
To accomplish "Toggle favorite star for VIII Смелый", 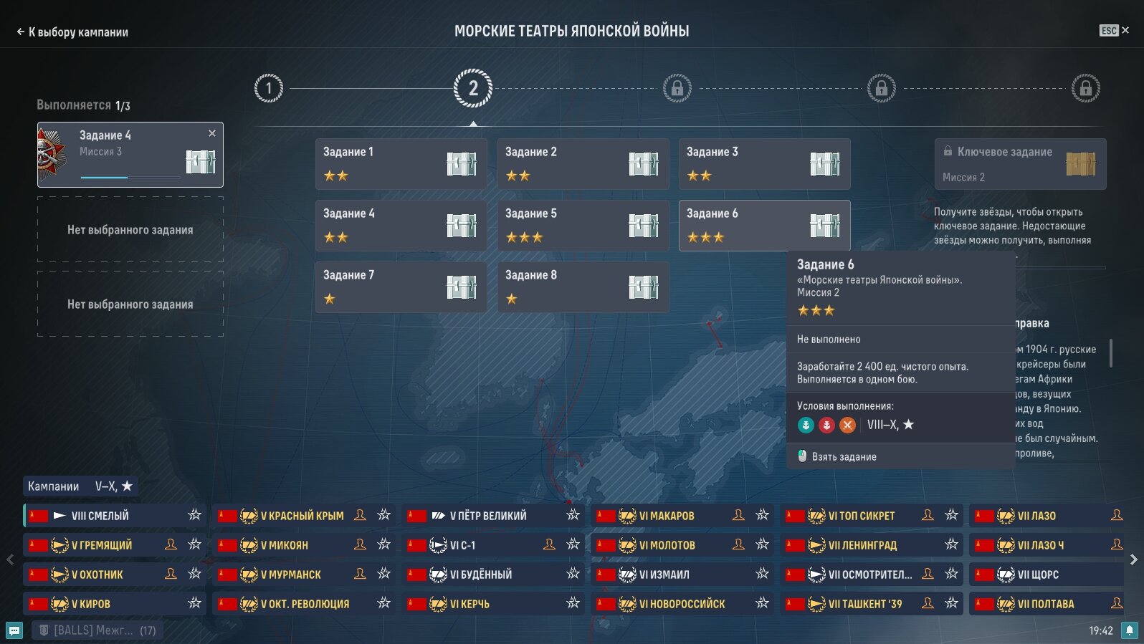I will 194,515.
